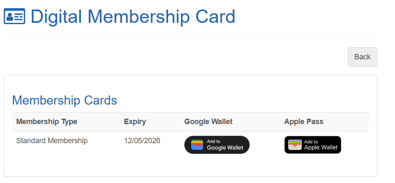The image size is (395, 183).
Task: Add card to Google Wallet
Action: point(217,145)
